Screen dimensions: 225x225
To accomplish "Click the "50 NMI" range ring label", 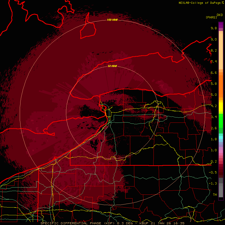I will (112, 66).
